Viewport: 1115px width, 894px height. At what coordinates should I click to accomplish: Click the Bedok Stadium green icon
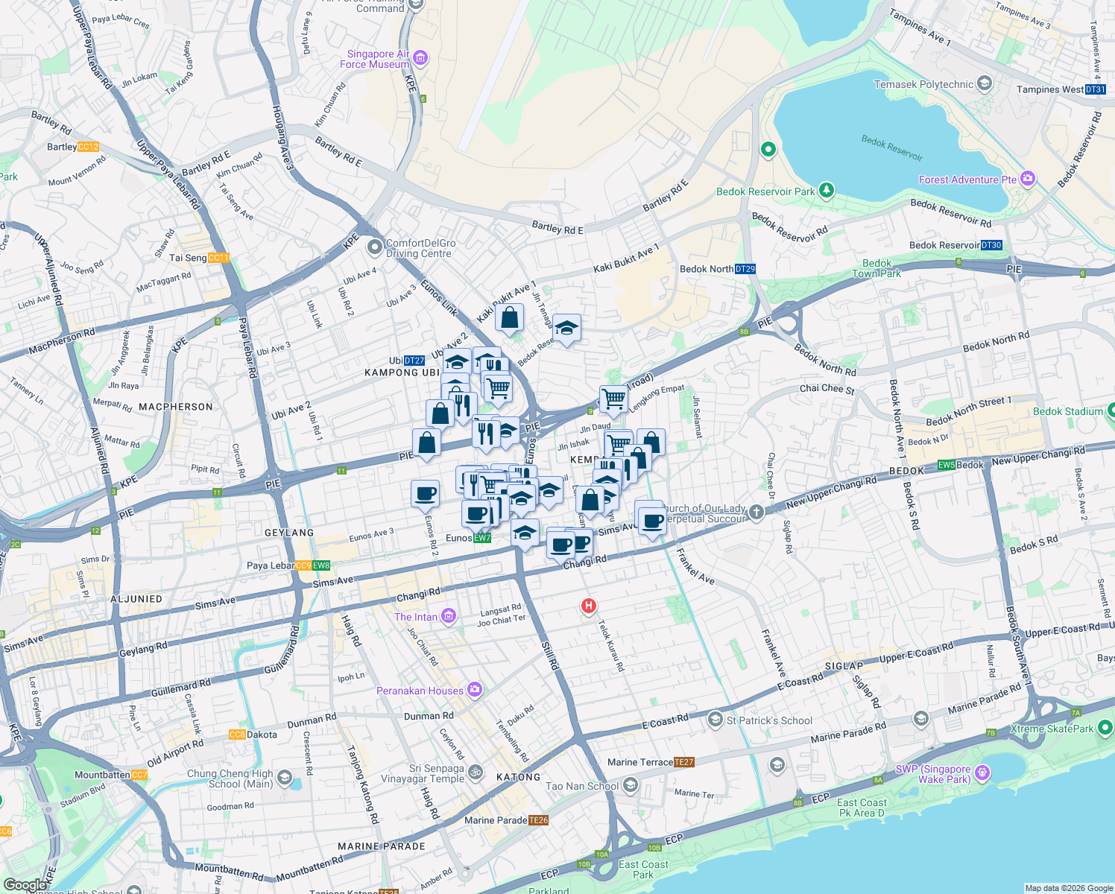(x=1111, y=410)
